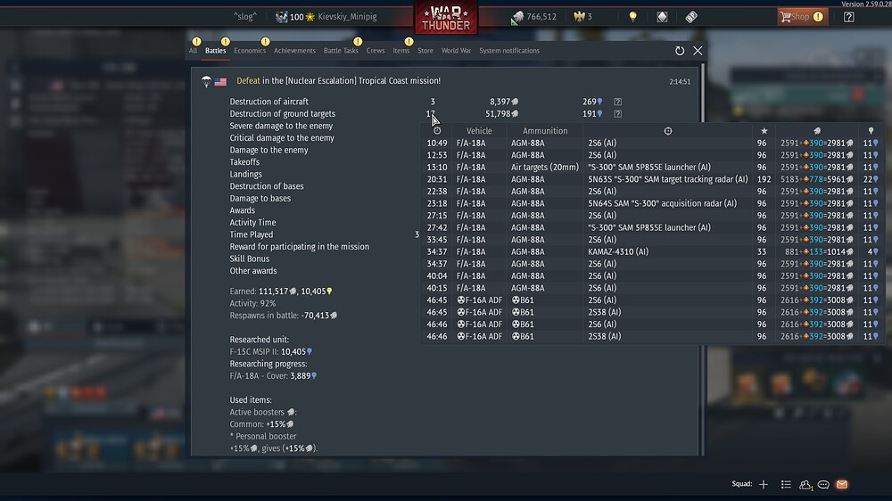892x501 pixels.
Task: Click the Vehicle column header
Action: click(479, 131)
